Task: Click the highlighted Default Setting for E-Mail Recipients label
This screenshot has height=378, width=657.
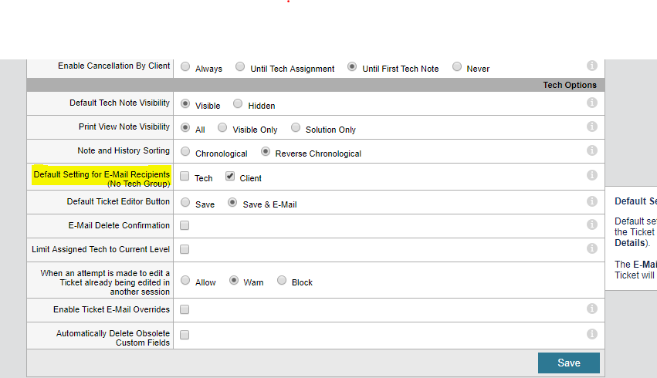Action: pyautogui.click(x=101, y=179)
